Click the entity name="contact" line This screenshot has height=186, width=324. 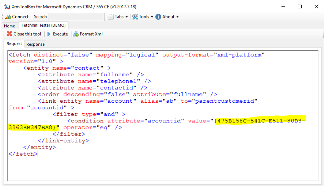point(67,68)
